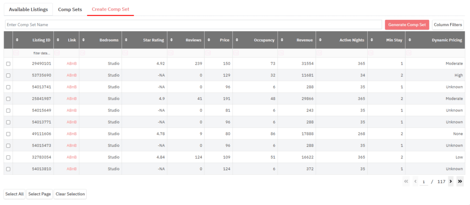Viewport: 470px width, 205px height.
Task: Click the Generate Comp Set button
Action: (407, 25)
